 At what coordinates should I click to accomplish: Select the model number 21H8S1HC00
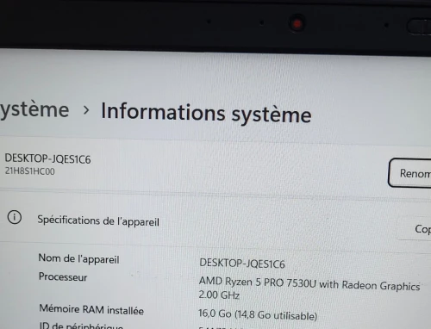pos(30,171)
